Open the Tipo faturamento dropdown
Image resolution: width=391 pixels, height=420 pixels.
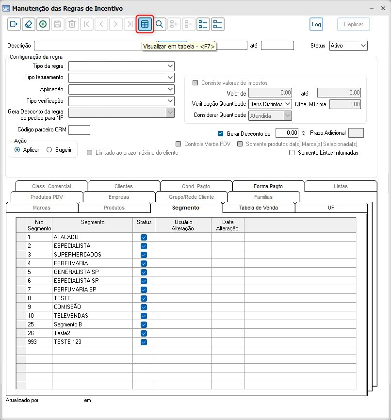[x=121, y=78]
